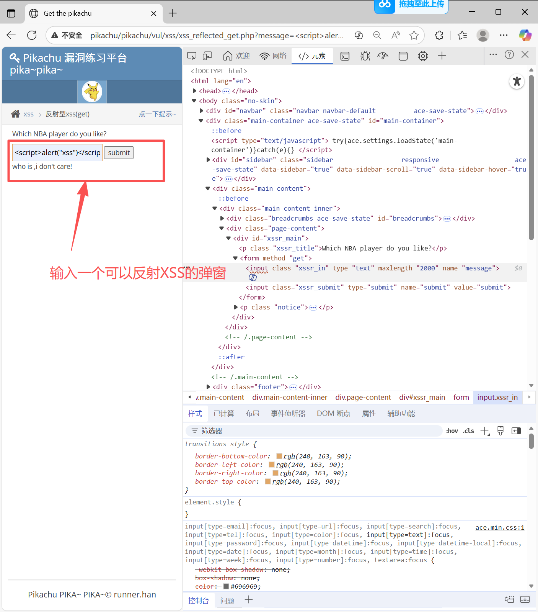Open Event Listeners (事件侦听器) subtab
The width and height of the screenshot is (538, 612).
tap(288, 414)
